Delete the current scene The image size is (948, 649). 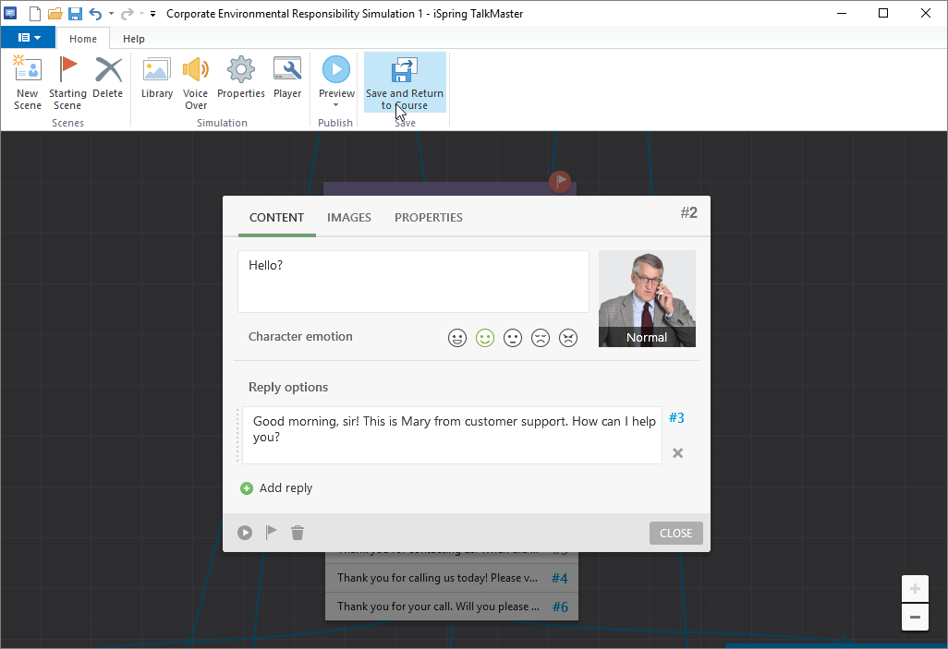107,81
